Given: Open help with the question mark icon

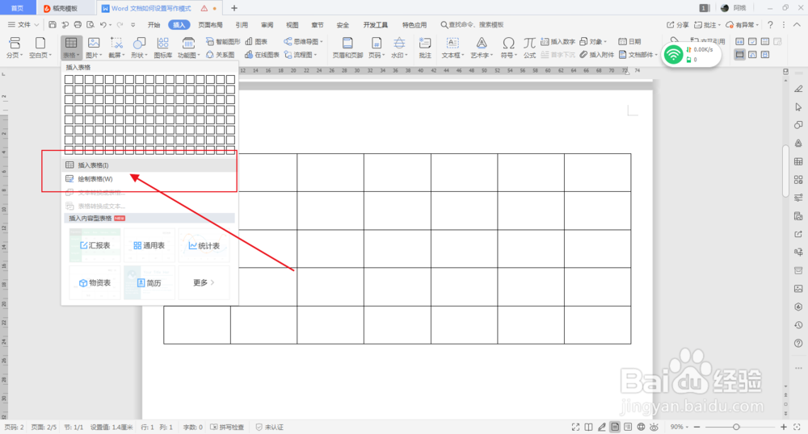Looking at the screenshot, I should (770, 25).
